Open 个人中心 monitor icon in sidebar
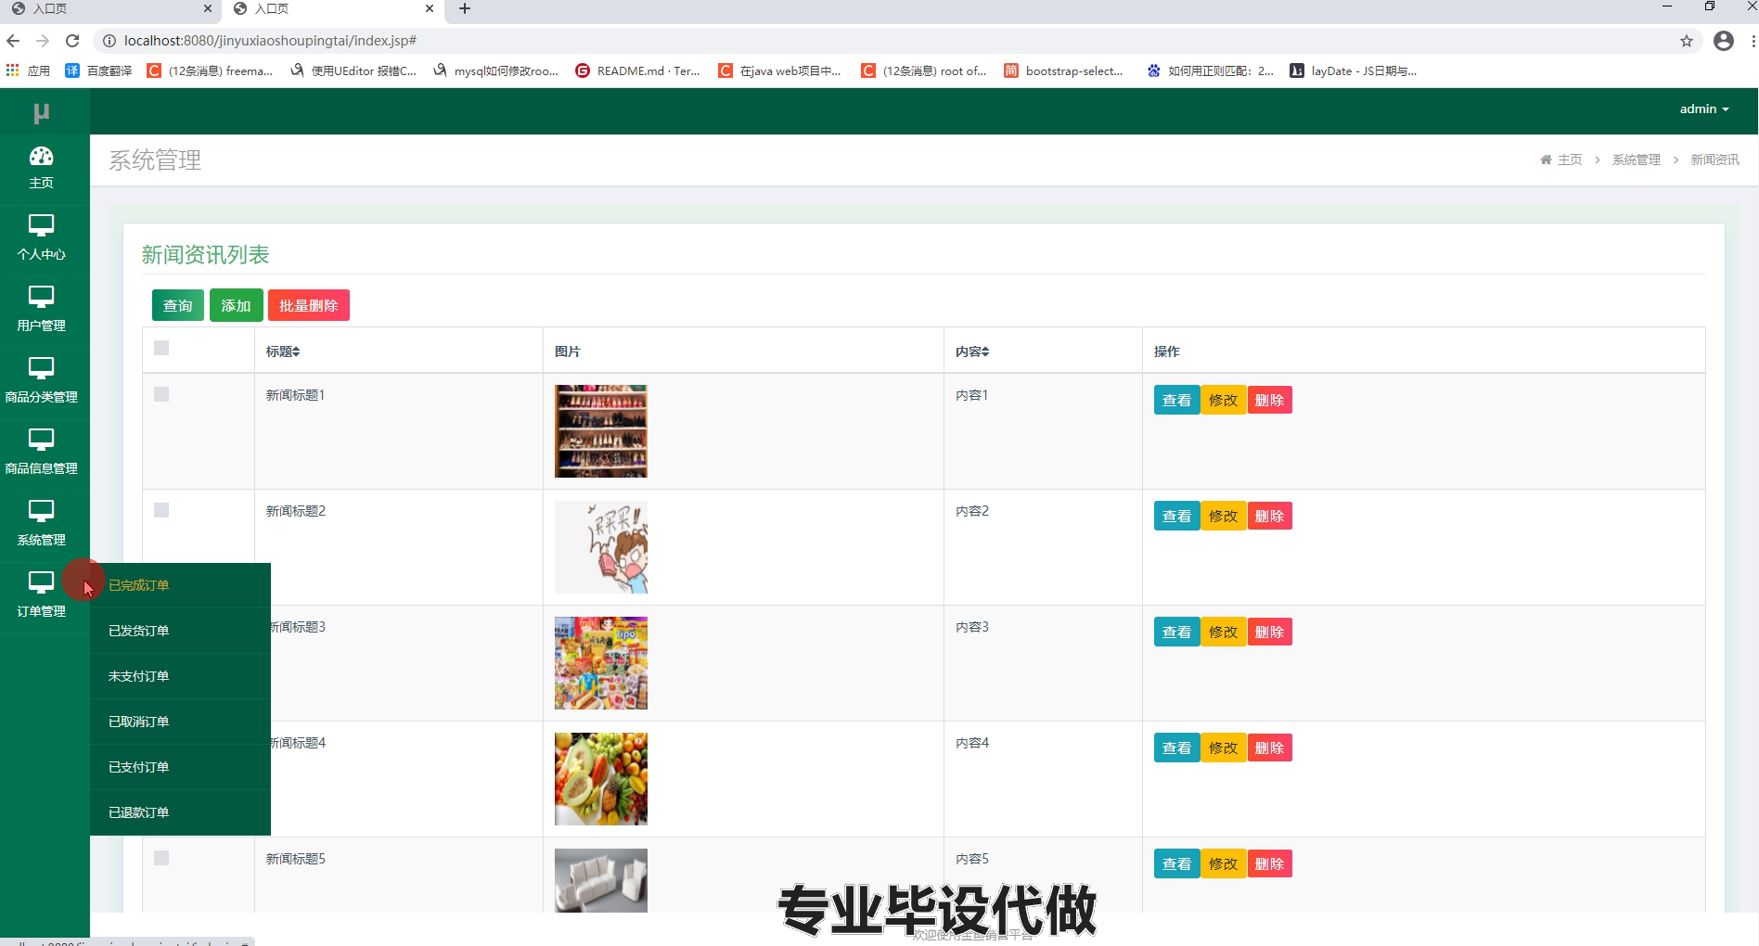The image size is (1759, 946). [41, 225]
